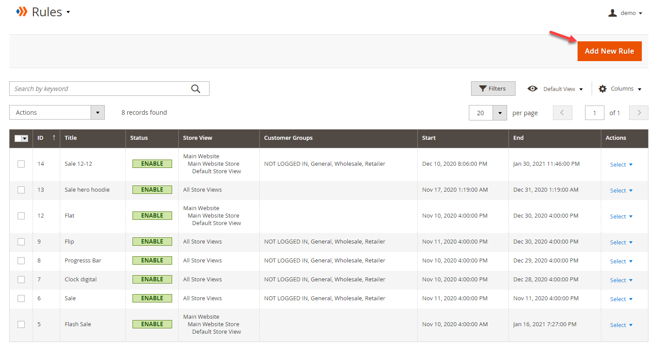Click the Add New Rule button
This screenshot has width=659, height=353.
click(x=609, y=51)
